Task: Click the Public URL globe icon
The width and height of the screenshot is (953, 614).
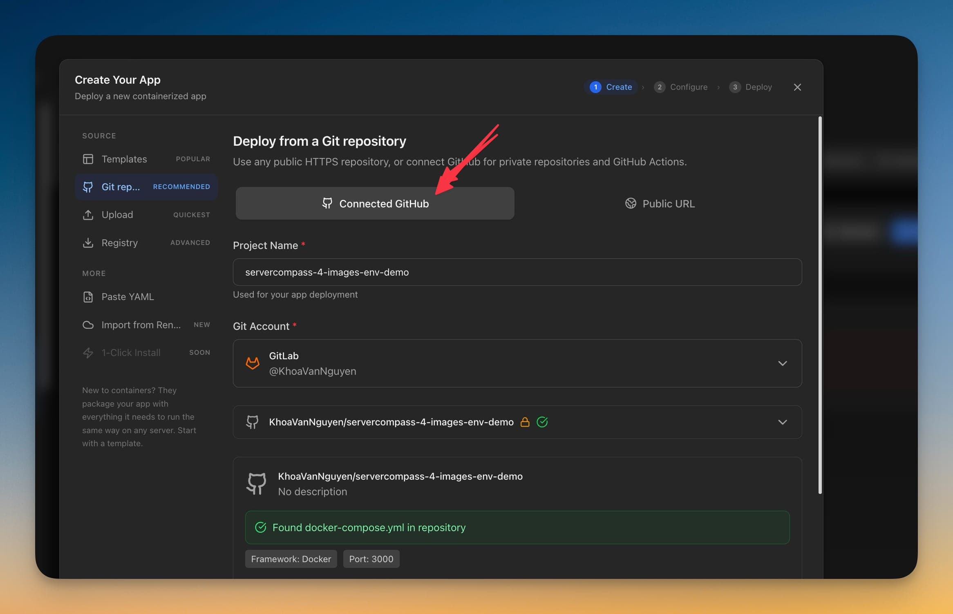Action: click(631, 203)
